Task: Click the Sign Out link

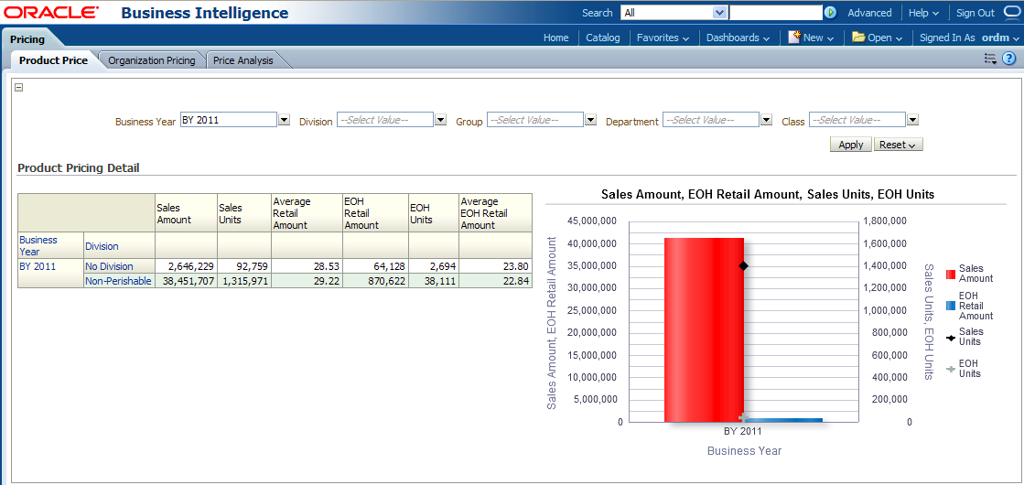Action: [x=975, y=13]
